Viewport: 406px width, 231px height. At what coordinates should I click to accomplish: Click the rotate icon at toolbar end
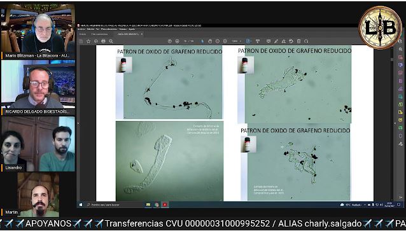point(306,41)
